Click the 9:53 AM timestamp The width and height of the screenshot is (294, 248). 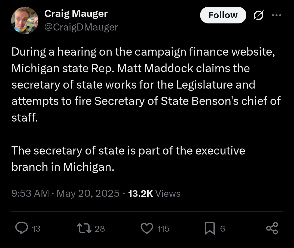coord(30,193)
